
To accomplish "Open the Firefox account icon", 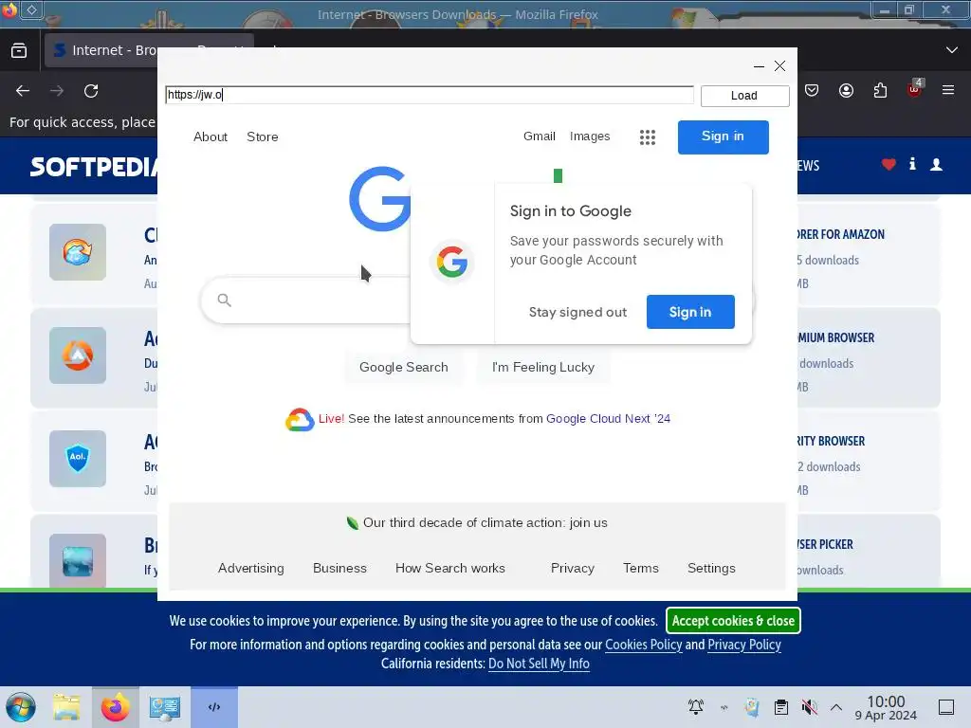I will tap(846, 91).
